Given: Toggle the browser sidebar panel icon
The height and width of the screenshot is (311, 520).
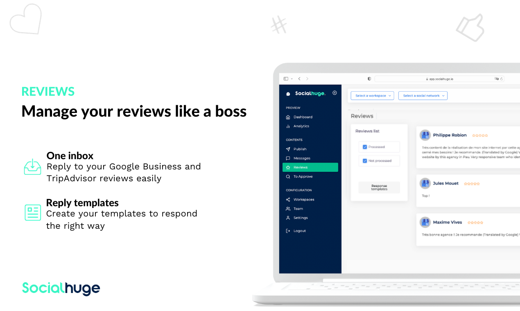Looking at the screenshot, I should tap(286, 79).
